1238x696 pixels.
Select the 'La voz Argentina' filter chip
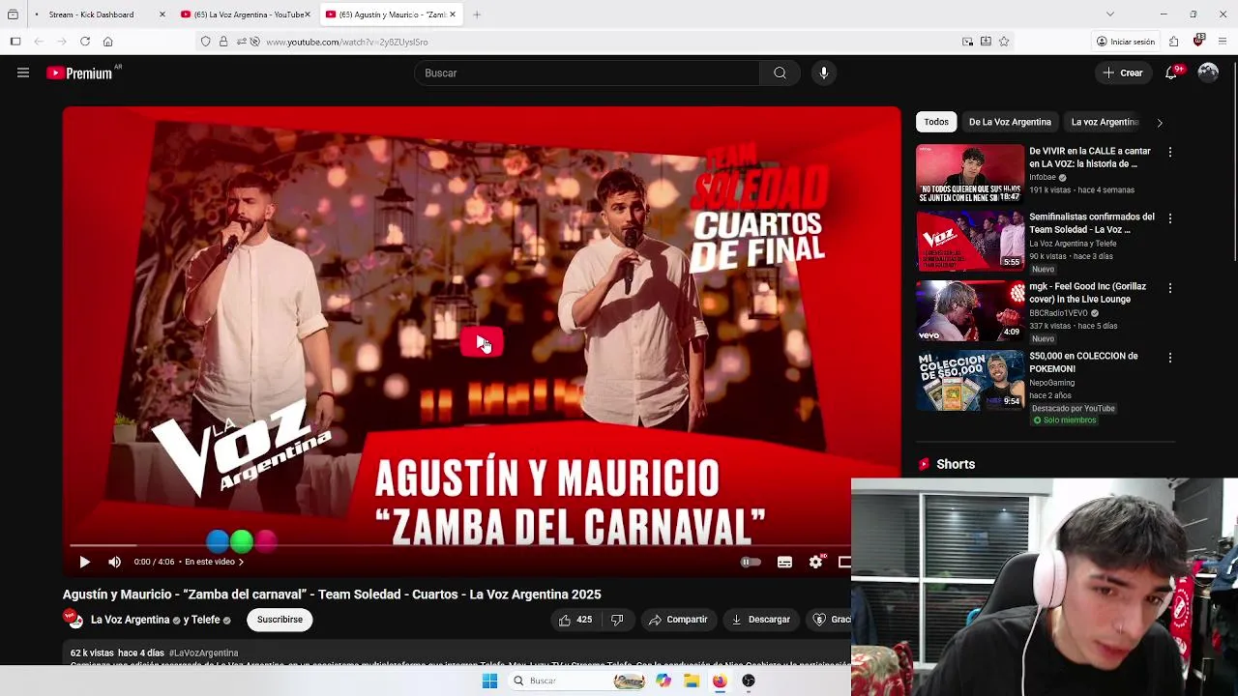tap(1105, 122)
